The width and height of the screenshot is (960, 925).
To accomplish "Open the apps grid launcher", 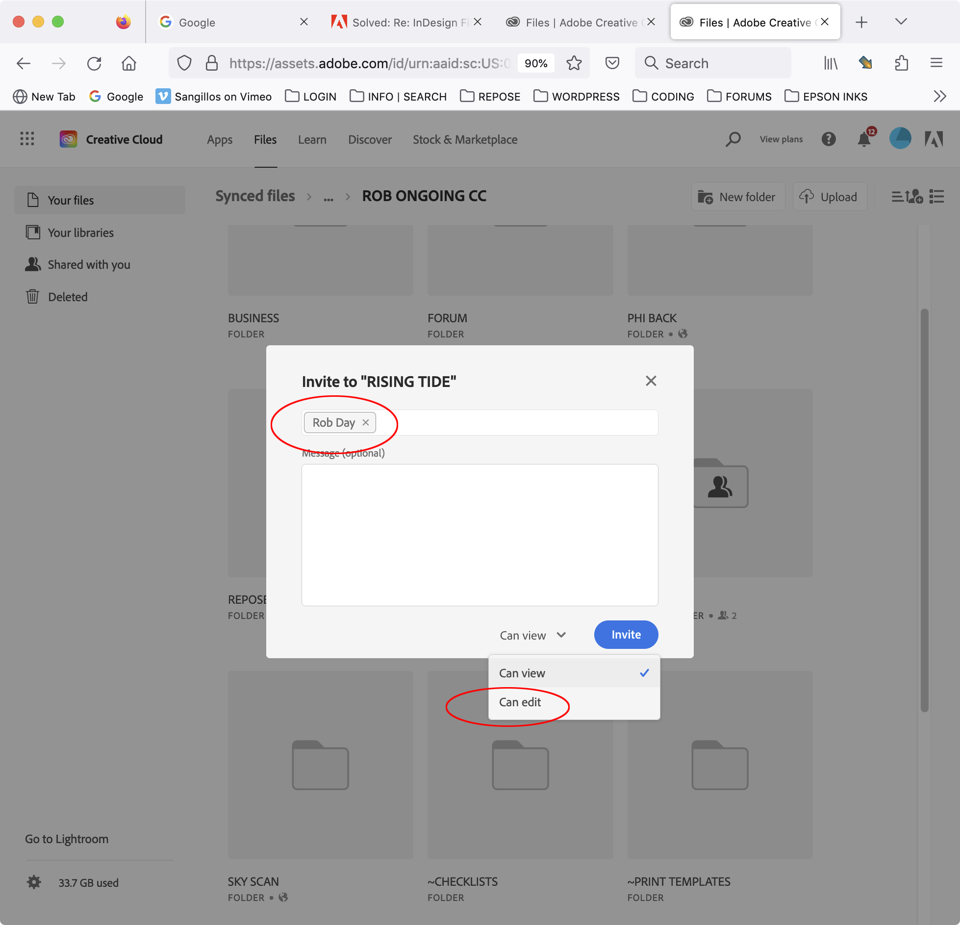I will pyautogui.click(x=27, y=139).
